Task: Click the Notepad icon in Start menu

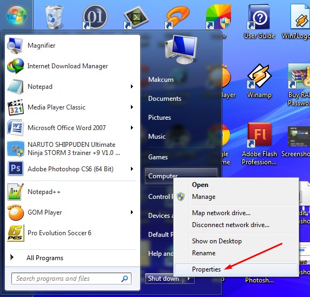Action: [15, 87]
